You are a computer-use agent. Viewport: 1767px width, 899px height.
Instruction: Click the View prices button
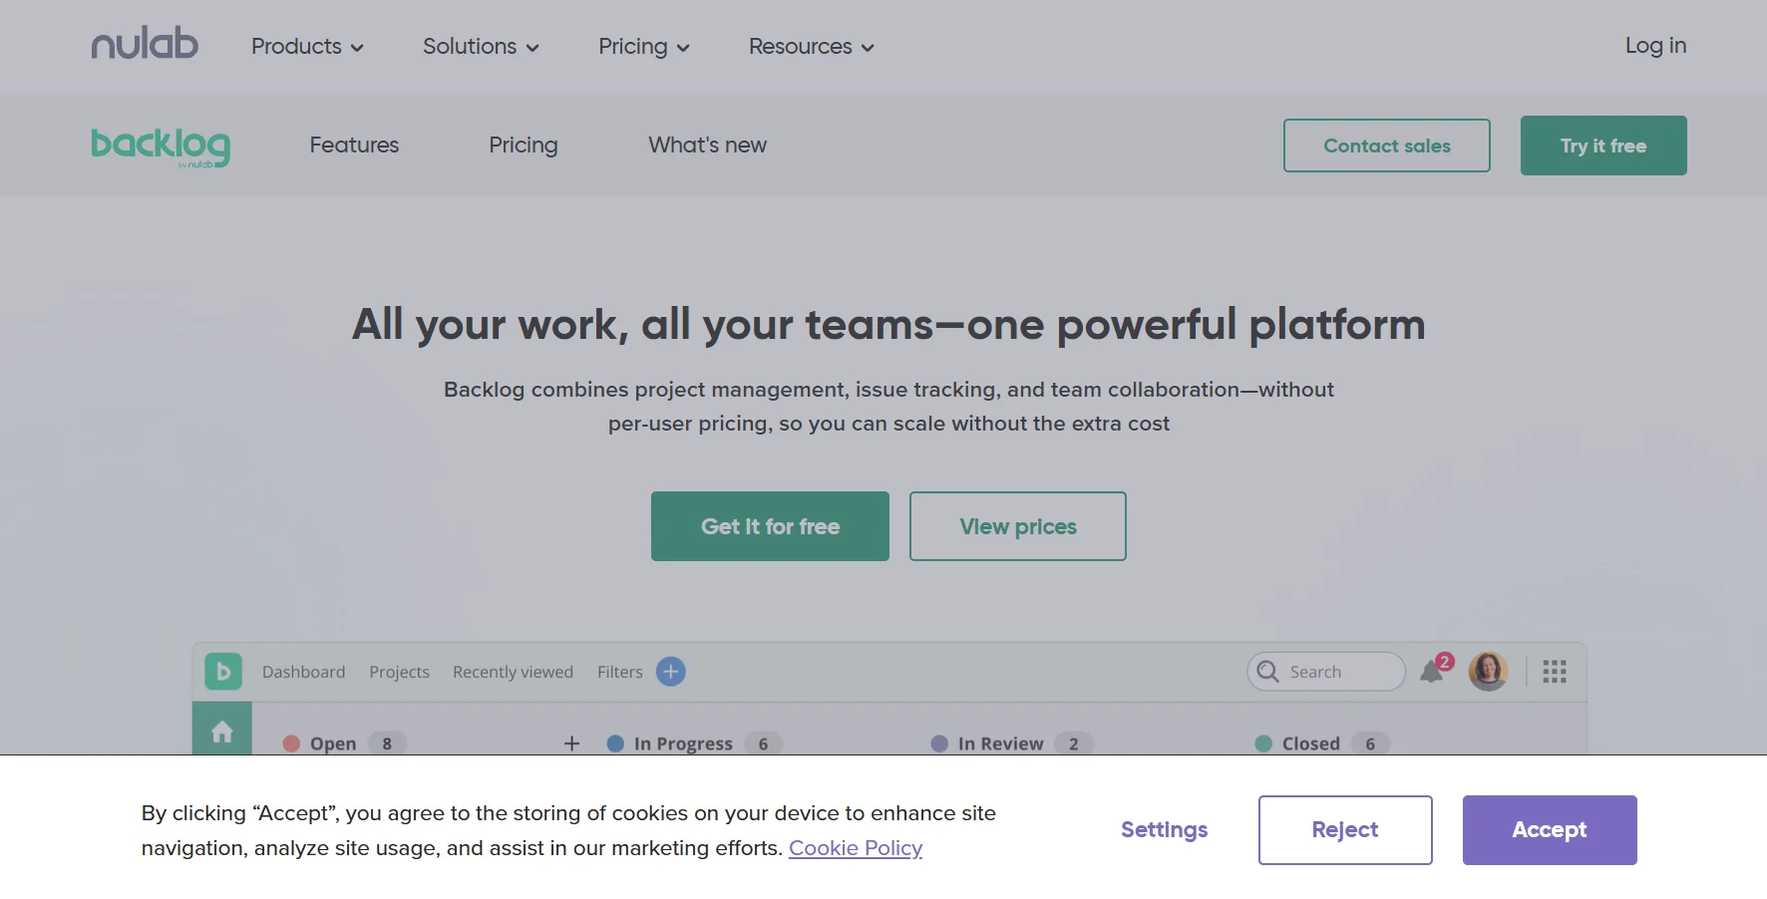click(1017, 526)
